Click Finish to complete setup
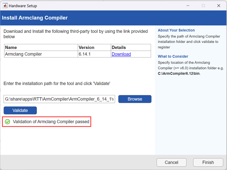227x170 pixels. coord(208,162)
